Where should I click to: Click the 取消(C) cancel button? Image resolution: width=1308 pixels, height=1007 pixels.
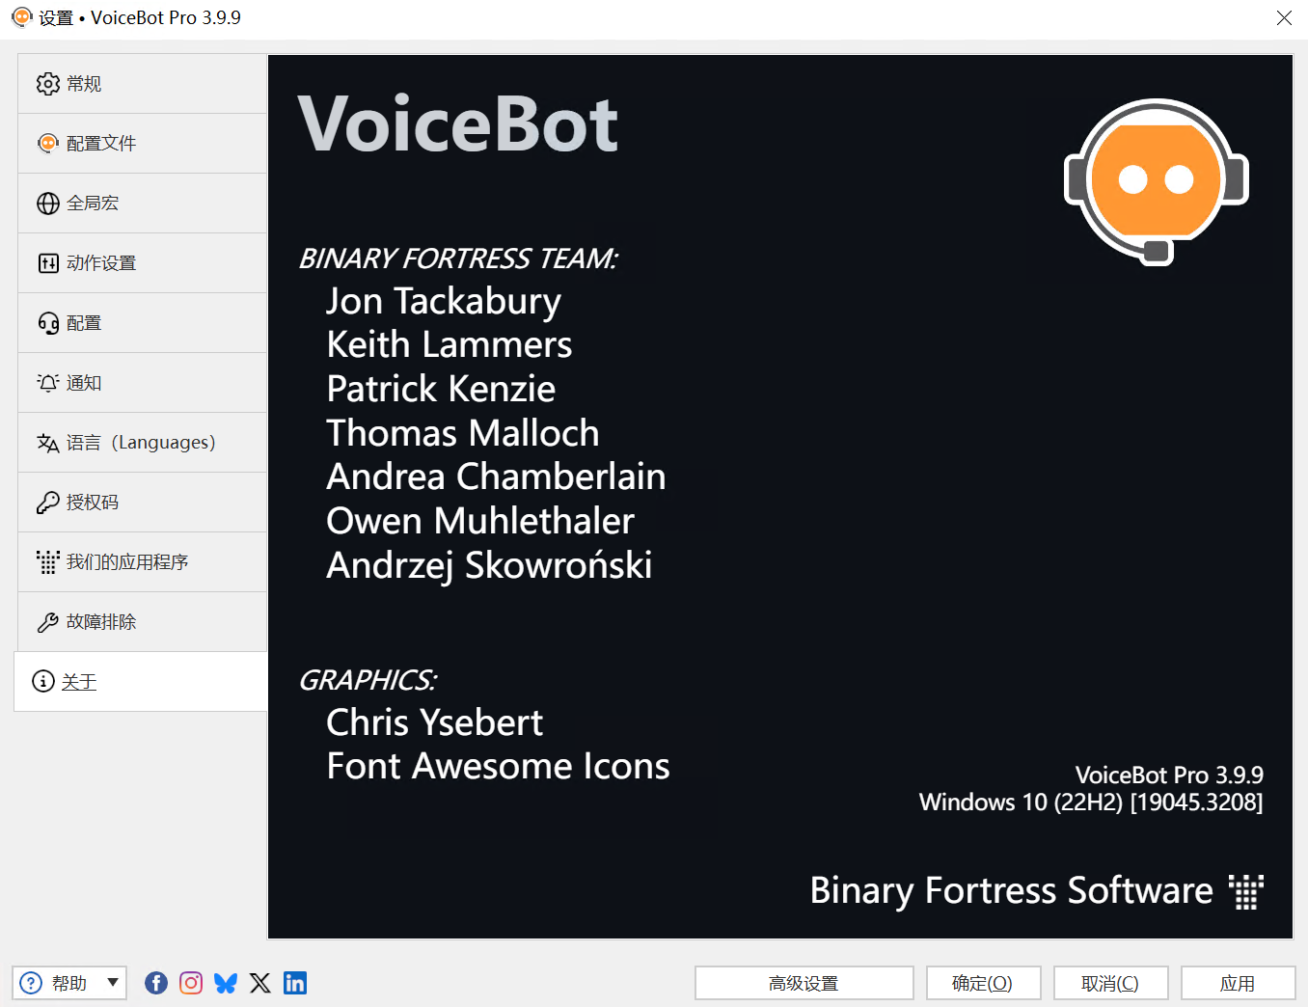(1110, 983)
